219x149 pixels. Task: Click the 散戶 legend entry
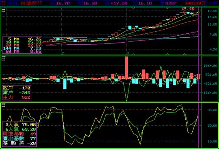click(x=17, y=88)
